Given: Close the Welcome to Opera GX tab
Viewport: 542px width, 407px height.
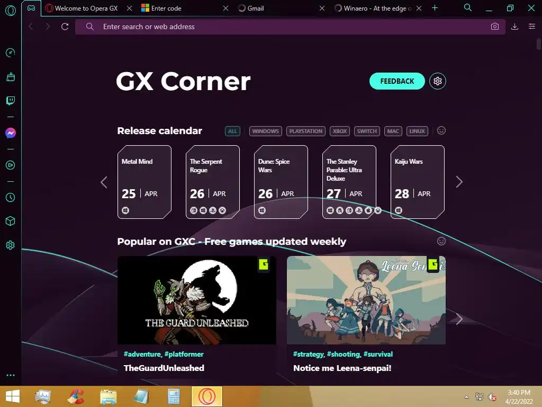Looking at the screenshot, I should coord(129,8).
